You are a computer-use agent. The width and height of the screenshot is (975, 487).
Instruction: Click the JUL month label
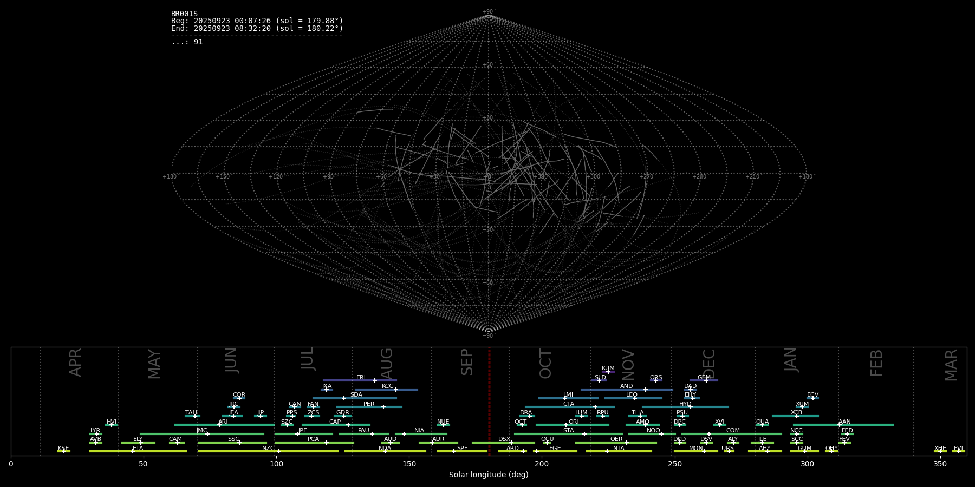coord(308,359)
